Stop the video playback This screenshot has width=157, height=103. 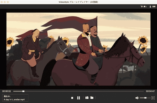[x=72, y=98]
